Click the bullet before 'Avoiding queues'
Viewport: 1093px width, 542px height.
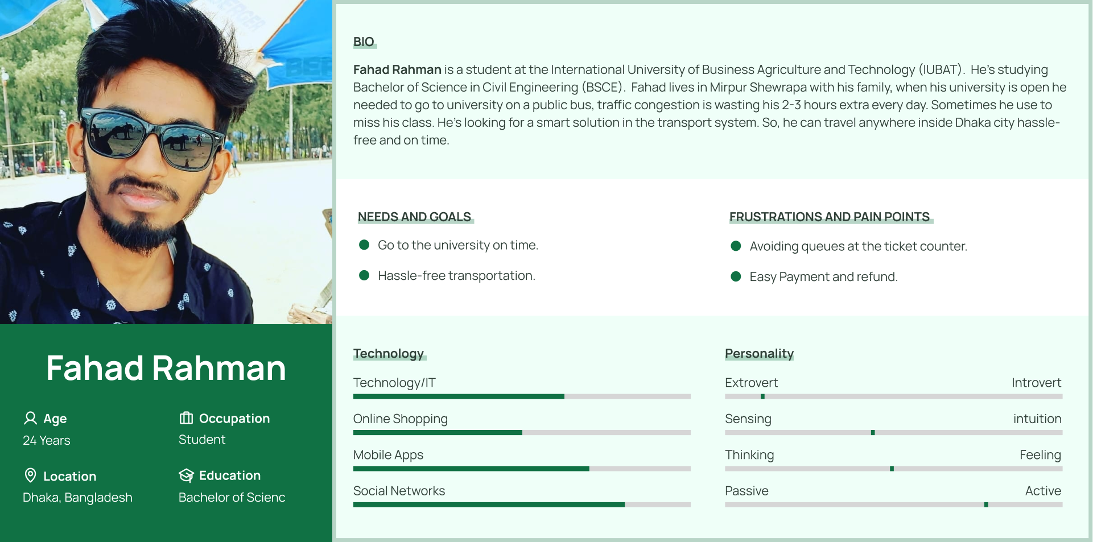pyautogui.click(x=736, y=246)
